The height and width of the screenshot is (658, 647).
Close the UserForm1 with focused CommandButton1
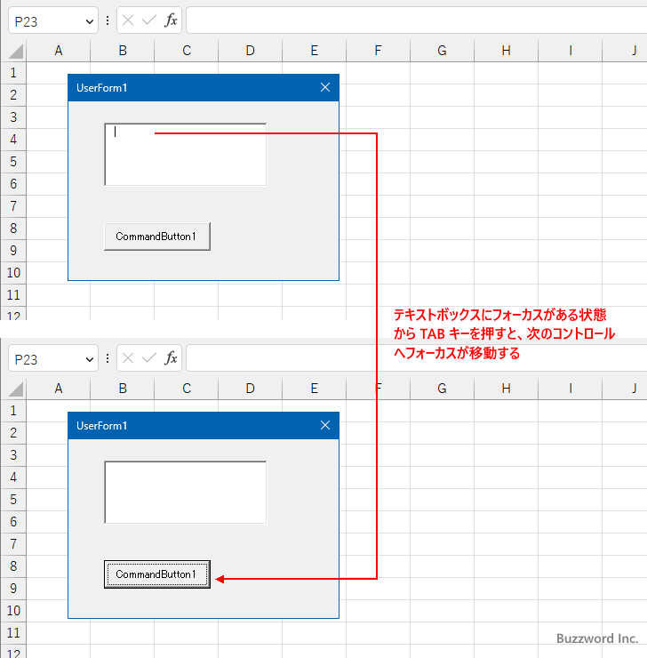coord(325,425)
